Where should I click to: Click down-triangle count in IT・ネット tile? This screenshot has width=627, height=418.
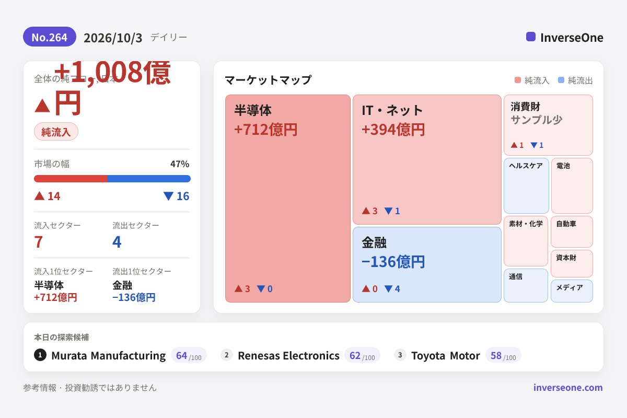coord(392,211)
